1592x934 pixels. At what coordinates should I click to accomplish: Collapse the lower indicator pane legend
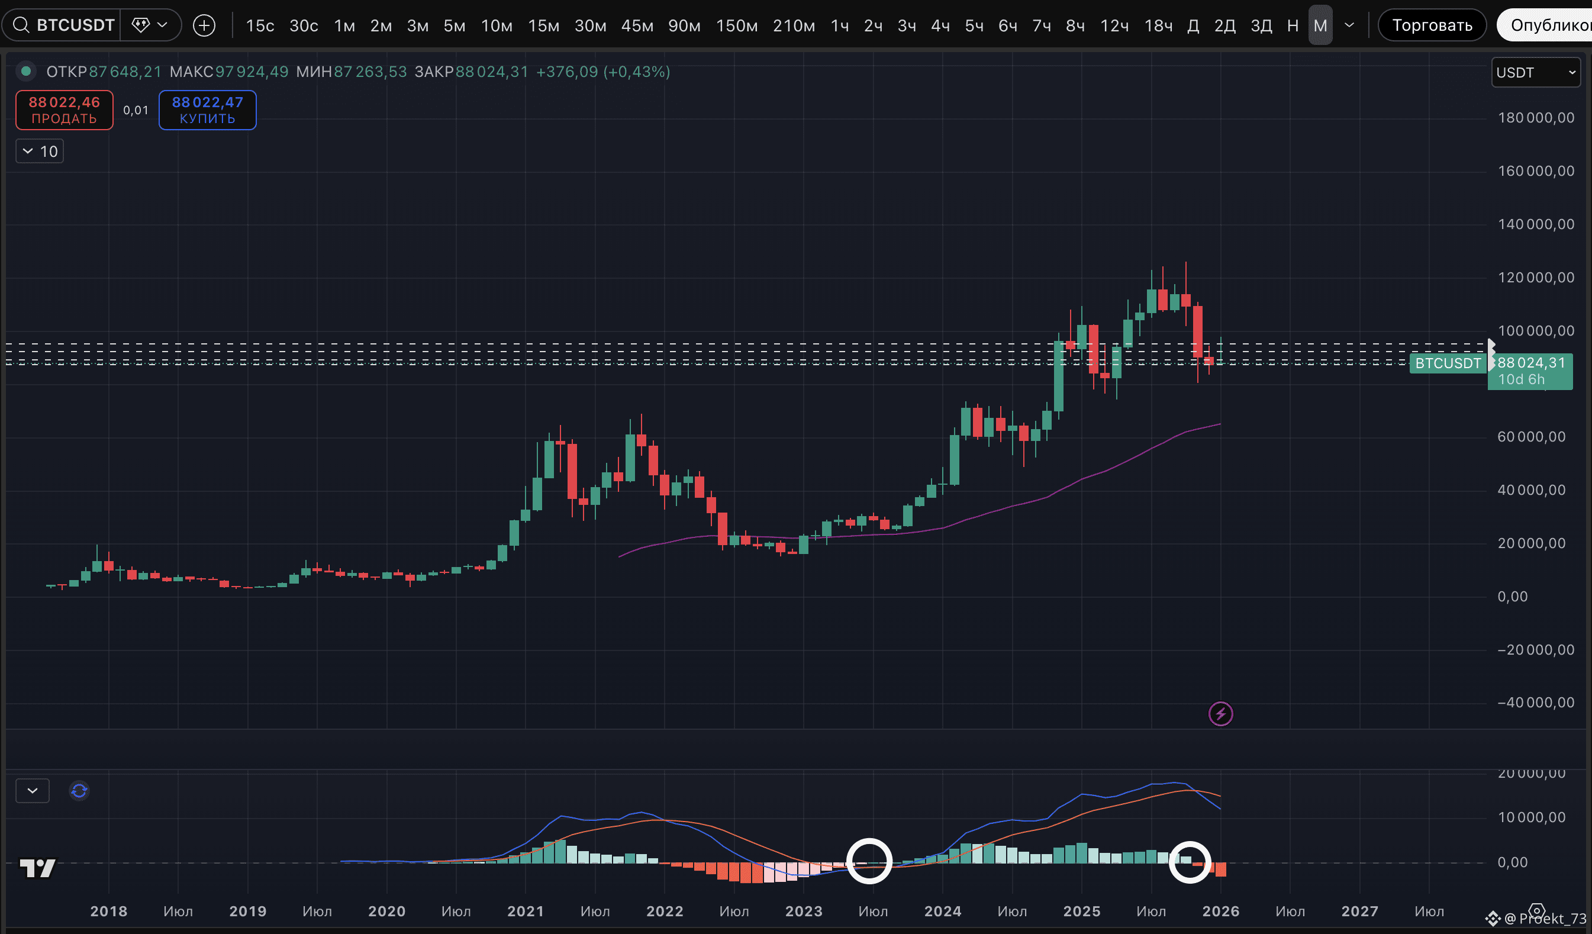(x=32, y=791)
